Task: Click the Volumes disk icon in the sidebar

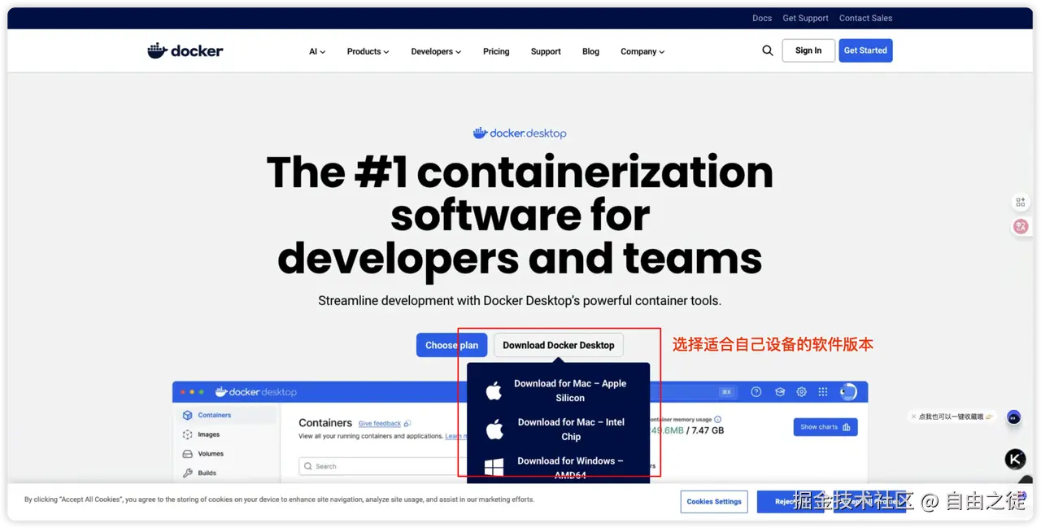Action: (x=188, y=454)
